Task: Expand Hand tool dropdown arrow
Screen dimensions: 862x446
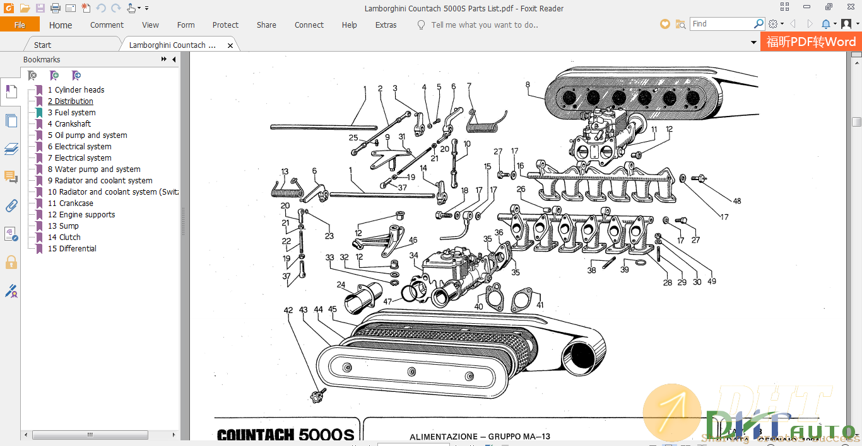Action: click(x=139, y=9)
